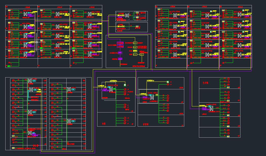Select the 艺术楼 building title text
The image size is (266, 156).
coord(205,83)
